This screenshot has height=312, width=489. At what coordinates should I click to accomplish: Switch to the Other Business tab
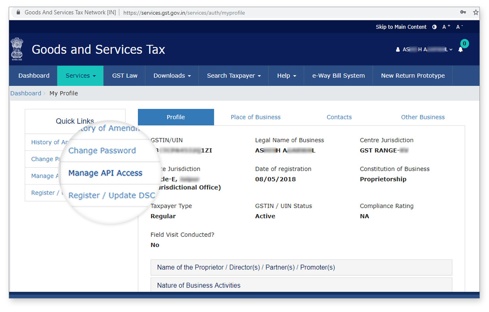point(423,117)
